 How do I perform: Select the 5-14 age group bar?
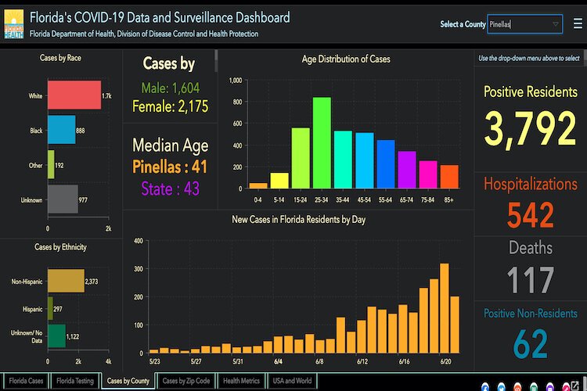[279, 181]
